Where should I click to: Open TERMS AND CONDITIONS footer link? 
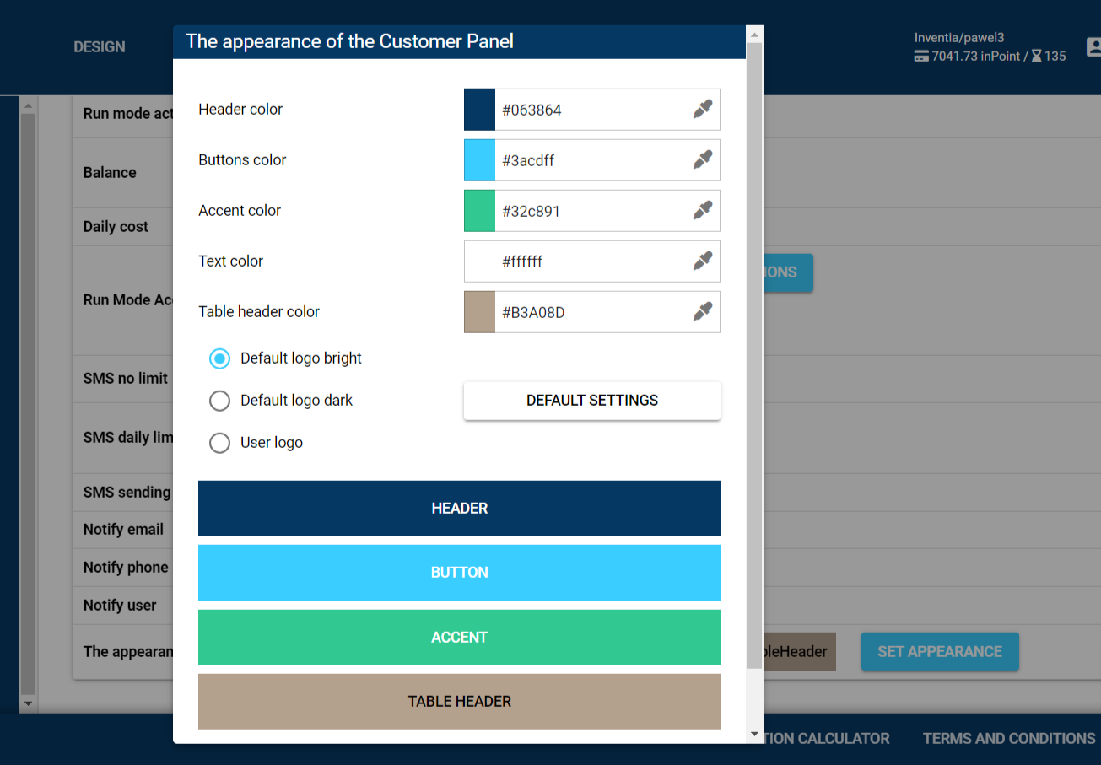tap(1008, 738)
